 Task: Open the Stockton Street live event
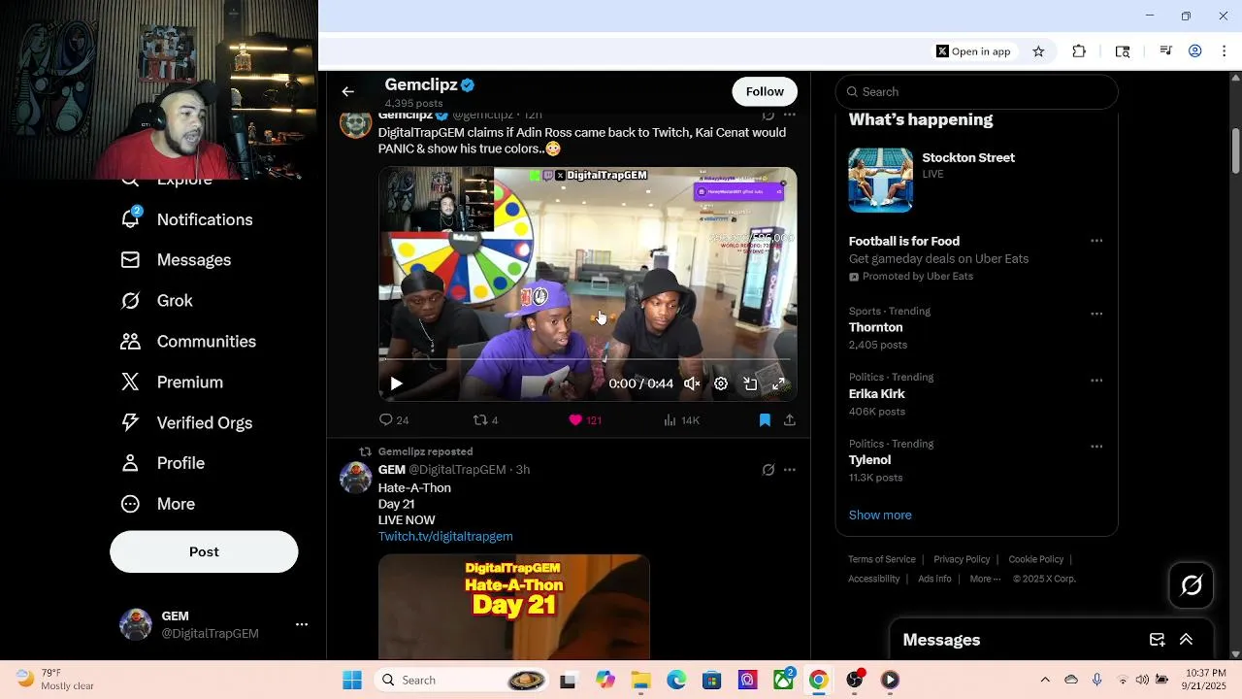(976, 180)
